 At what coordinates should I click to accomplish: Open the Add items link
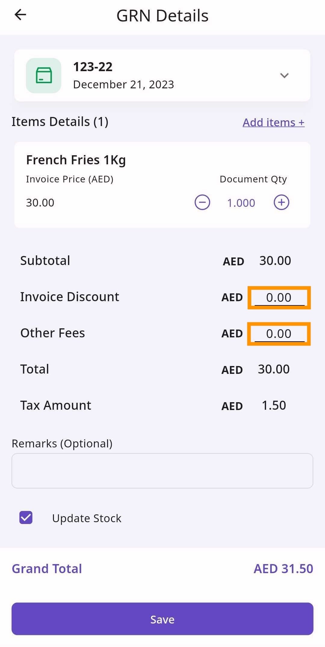pos(274,122)
